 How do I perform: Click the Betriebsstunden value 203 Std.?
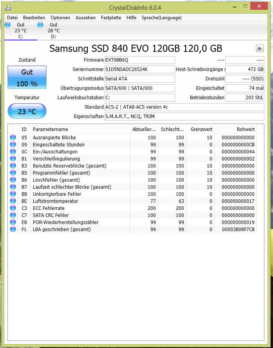point(245,98)
